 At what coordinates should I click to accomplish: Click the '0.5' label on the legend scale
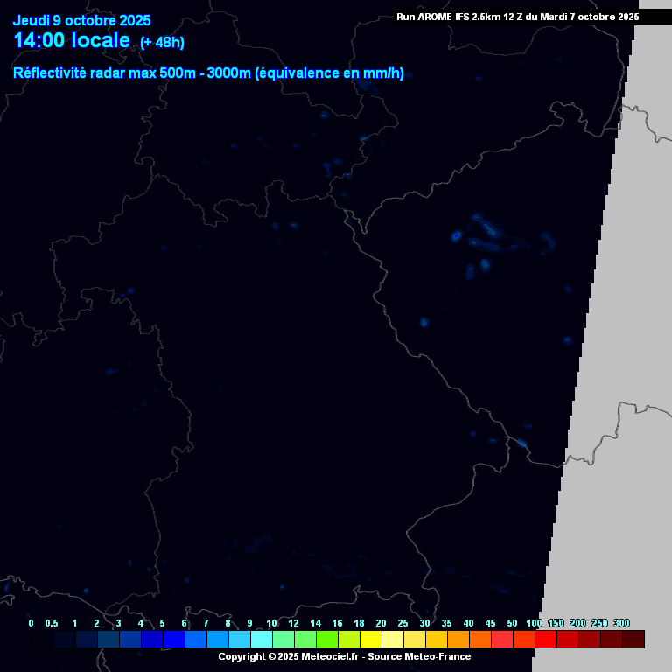[52, 623]
